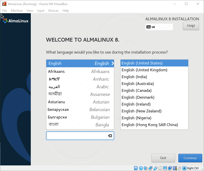Image resolution: width=204 pixels, height=171 pixels.
Task: Click the Help! button
Action: tap(191, 26)
